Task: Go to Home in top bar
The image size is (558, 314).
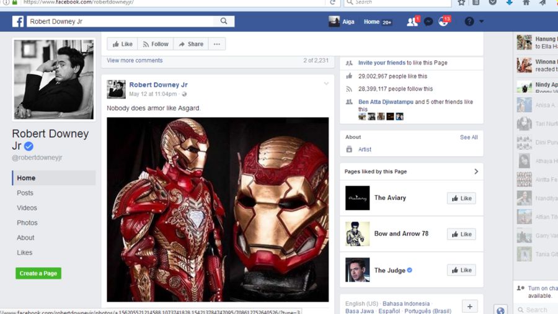Action: tap(371, 22)
